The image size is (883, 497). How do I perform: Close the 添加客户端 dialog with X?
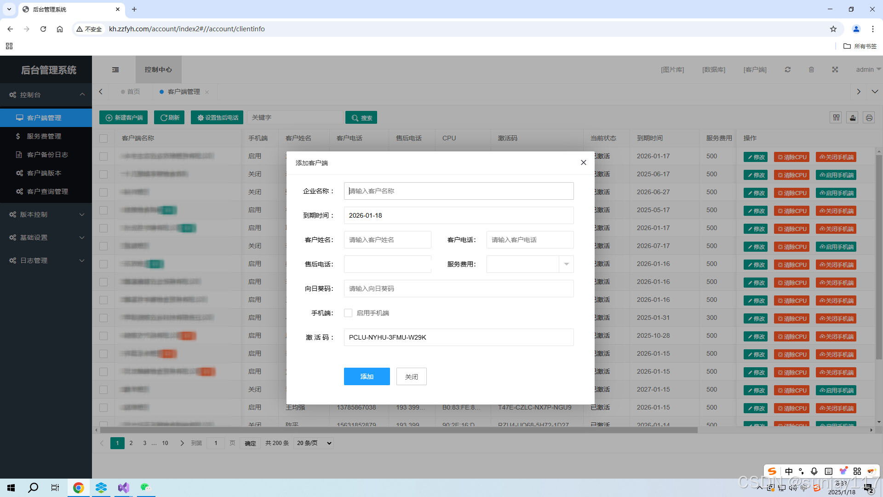pos(583,162)
